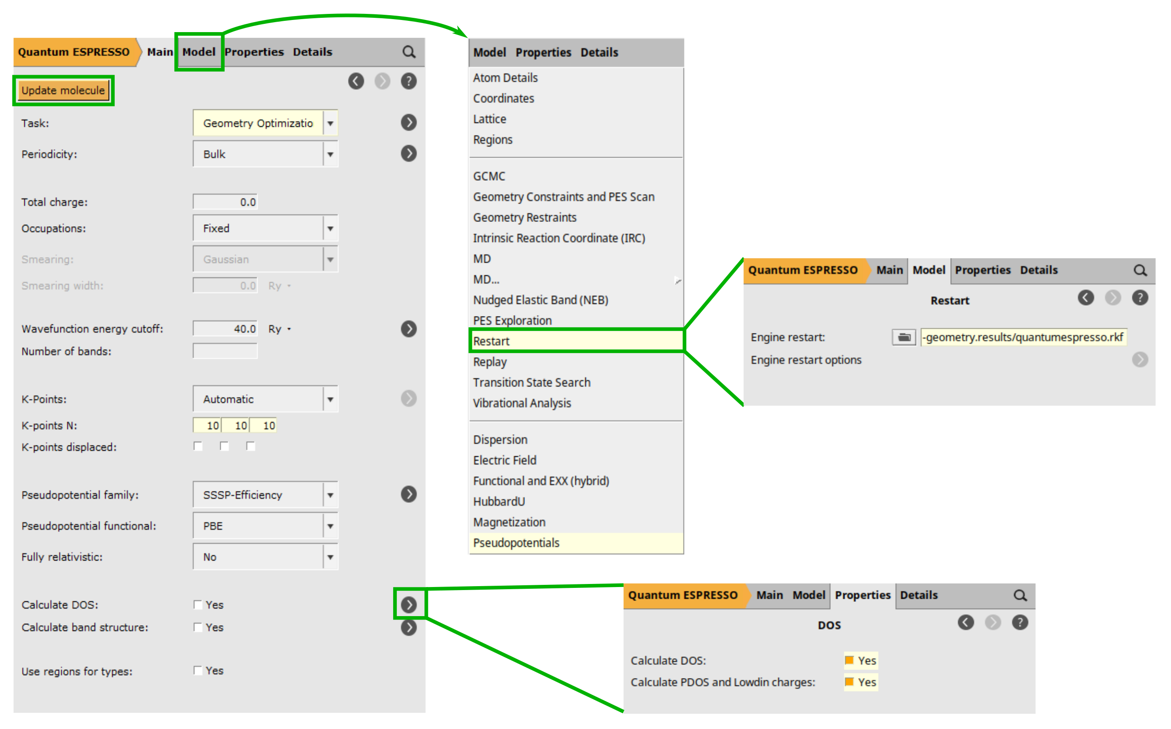
Task: Open the search in the Quantum ESPRESSO panel
Action: coord(409,52)
